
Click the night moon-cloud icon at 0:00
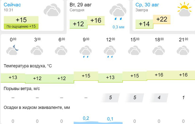click(13, 50)
